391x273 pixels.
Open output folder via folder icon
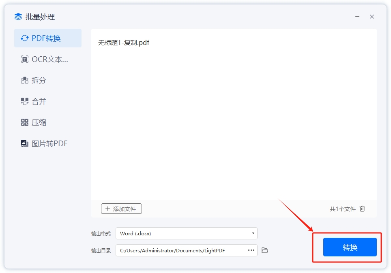[x=265, y=250]
